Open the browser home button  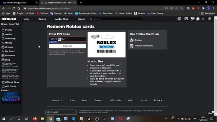[x=19, y=8]
